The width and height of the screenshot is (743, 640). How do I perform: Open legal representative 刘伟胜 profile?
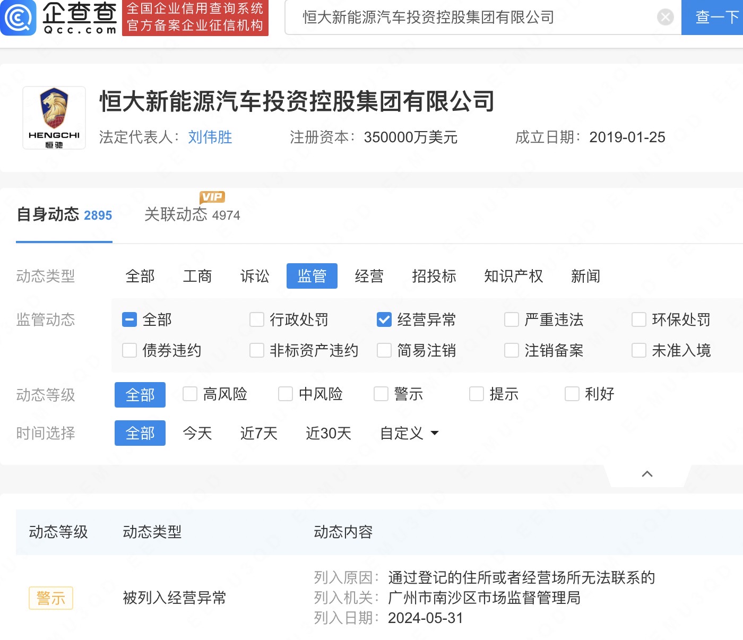tap(210, 137)
